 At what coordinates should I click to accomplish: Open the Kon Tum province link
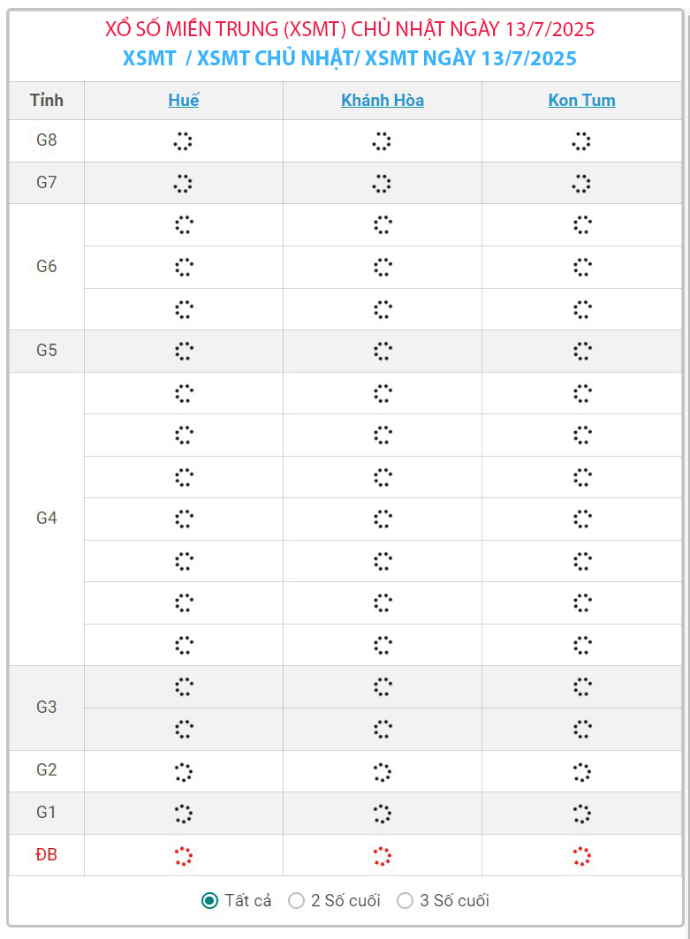581,100
